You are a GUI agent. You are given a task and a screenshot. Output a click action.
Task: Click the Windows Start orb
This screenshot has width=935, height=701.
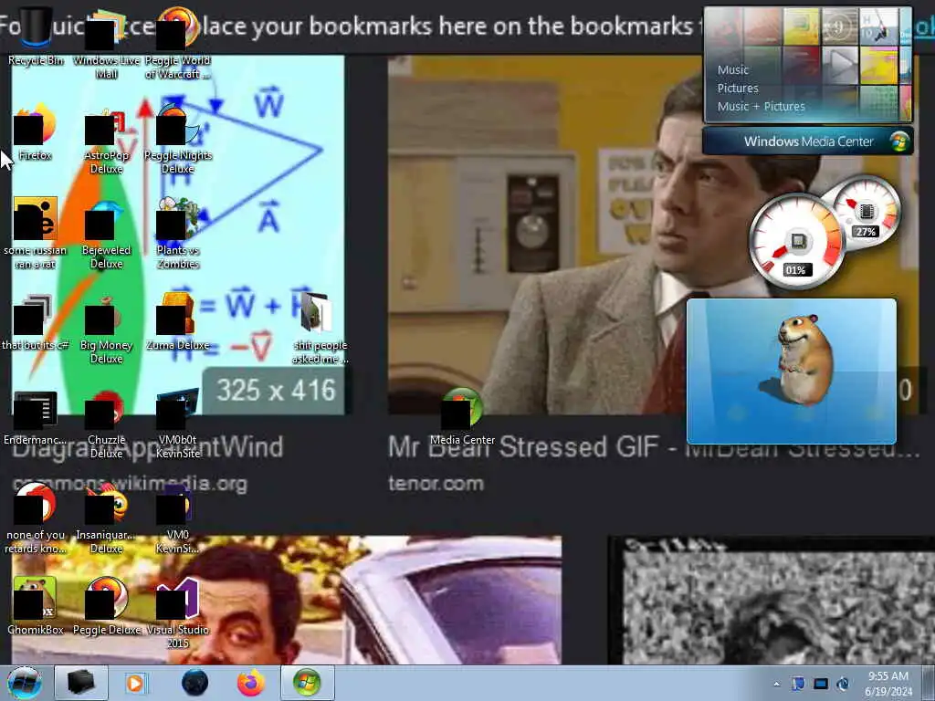[25, 683]
